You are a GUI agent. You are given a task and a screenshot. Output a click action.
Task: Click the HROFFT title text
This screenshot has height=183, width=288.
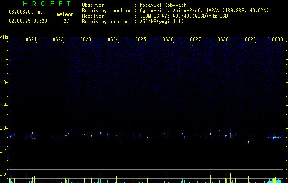[x=47, y=4]
